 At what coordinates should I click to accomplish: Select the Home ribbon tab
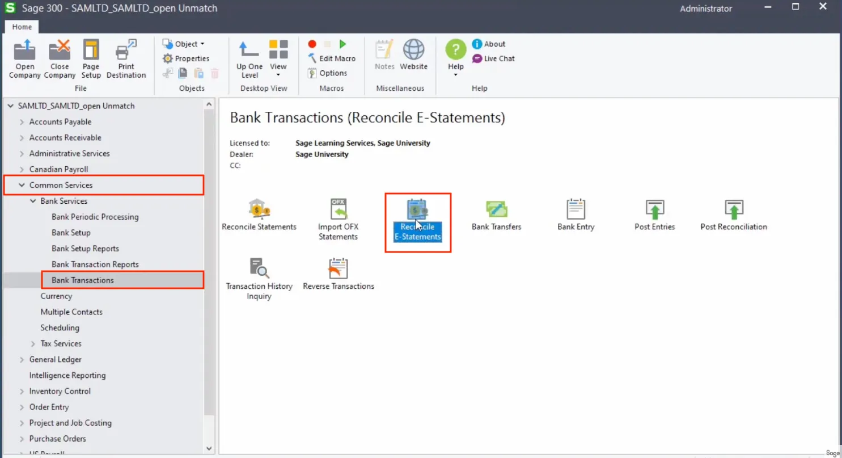(x=22, y=27)
